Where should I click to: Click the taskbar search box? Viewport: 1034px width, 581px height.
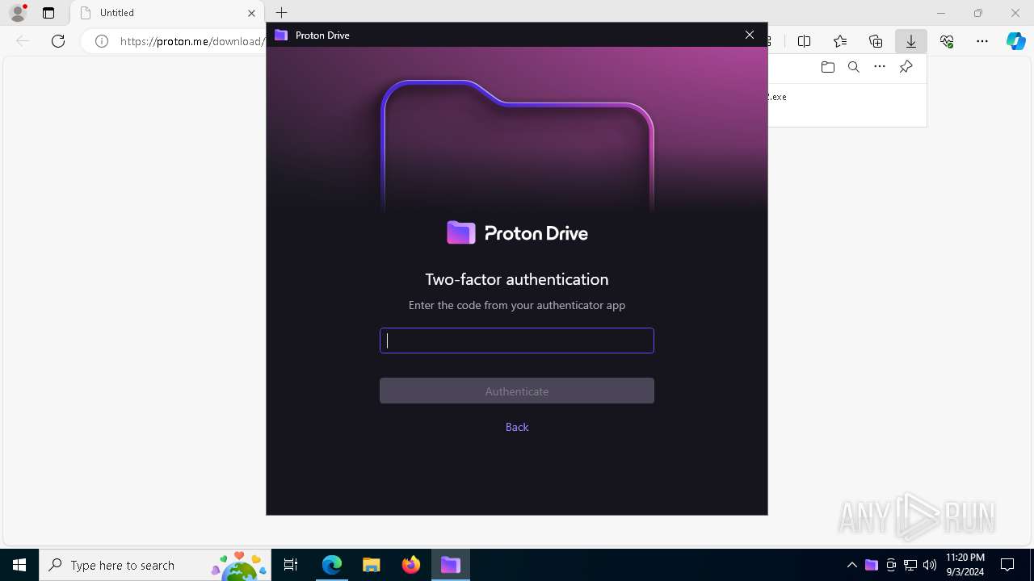click(155, 565)
